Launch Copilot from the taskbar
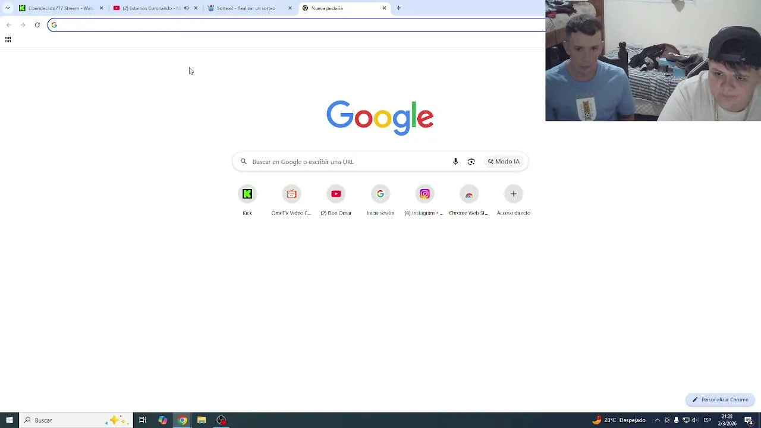 click(162, 420)
